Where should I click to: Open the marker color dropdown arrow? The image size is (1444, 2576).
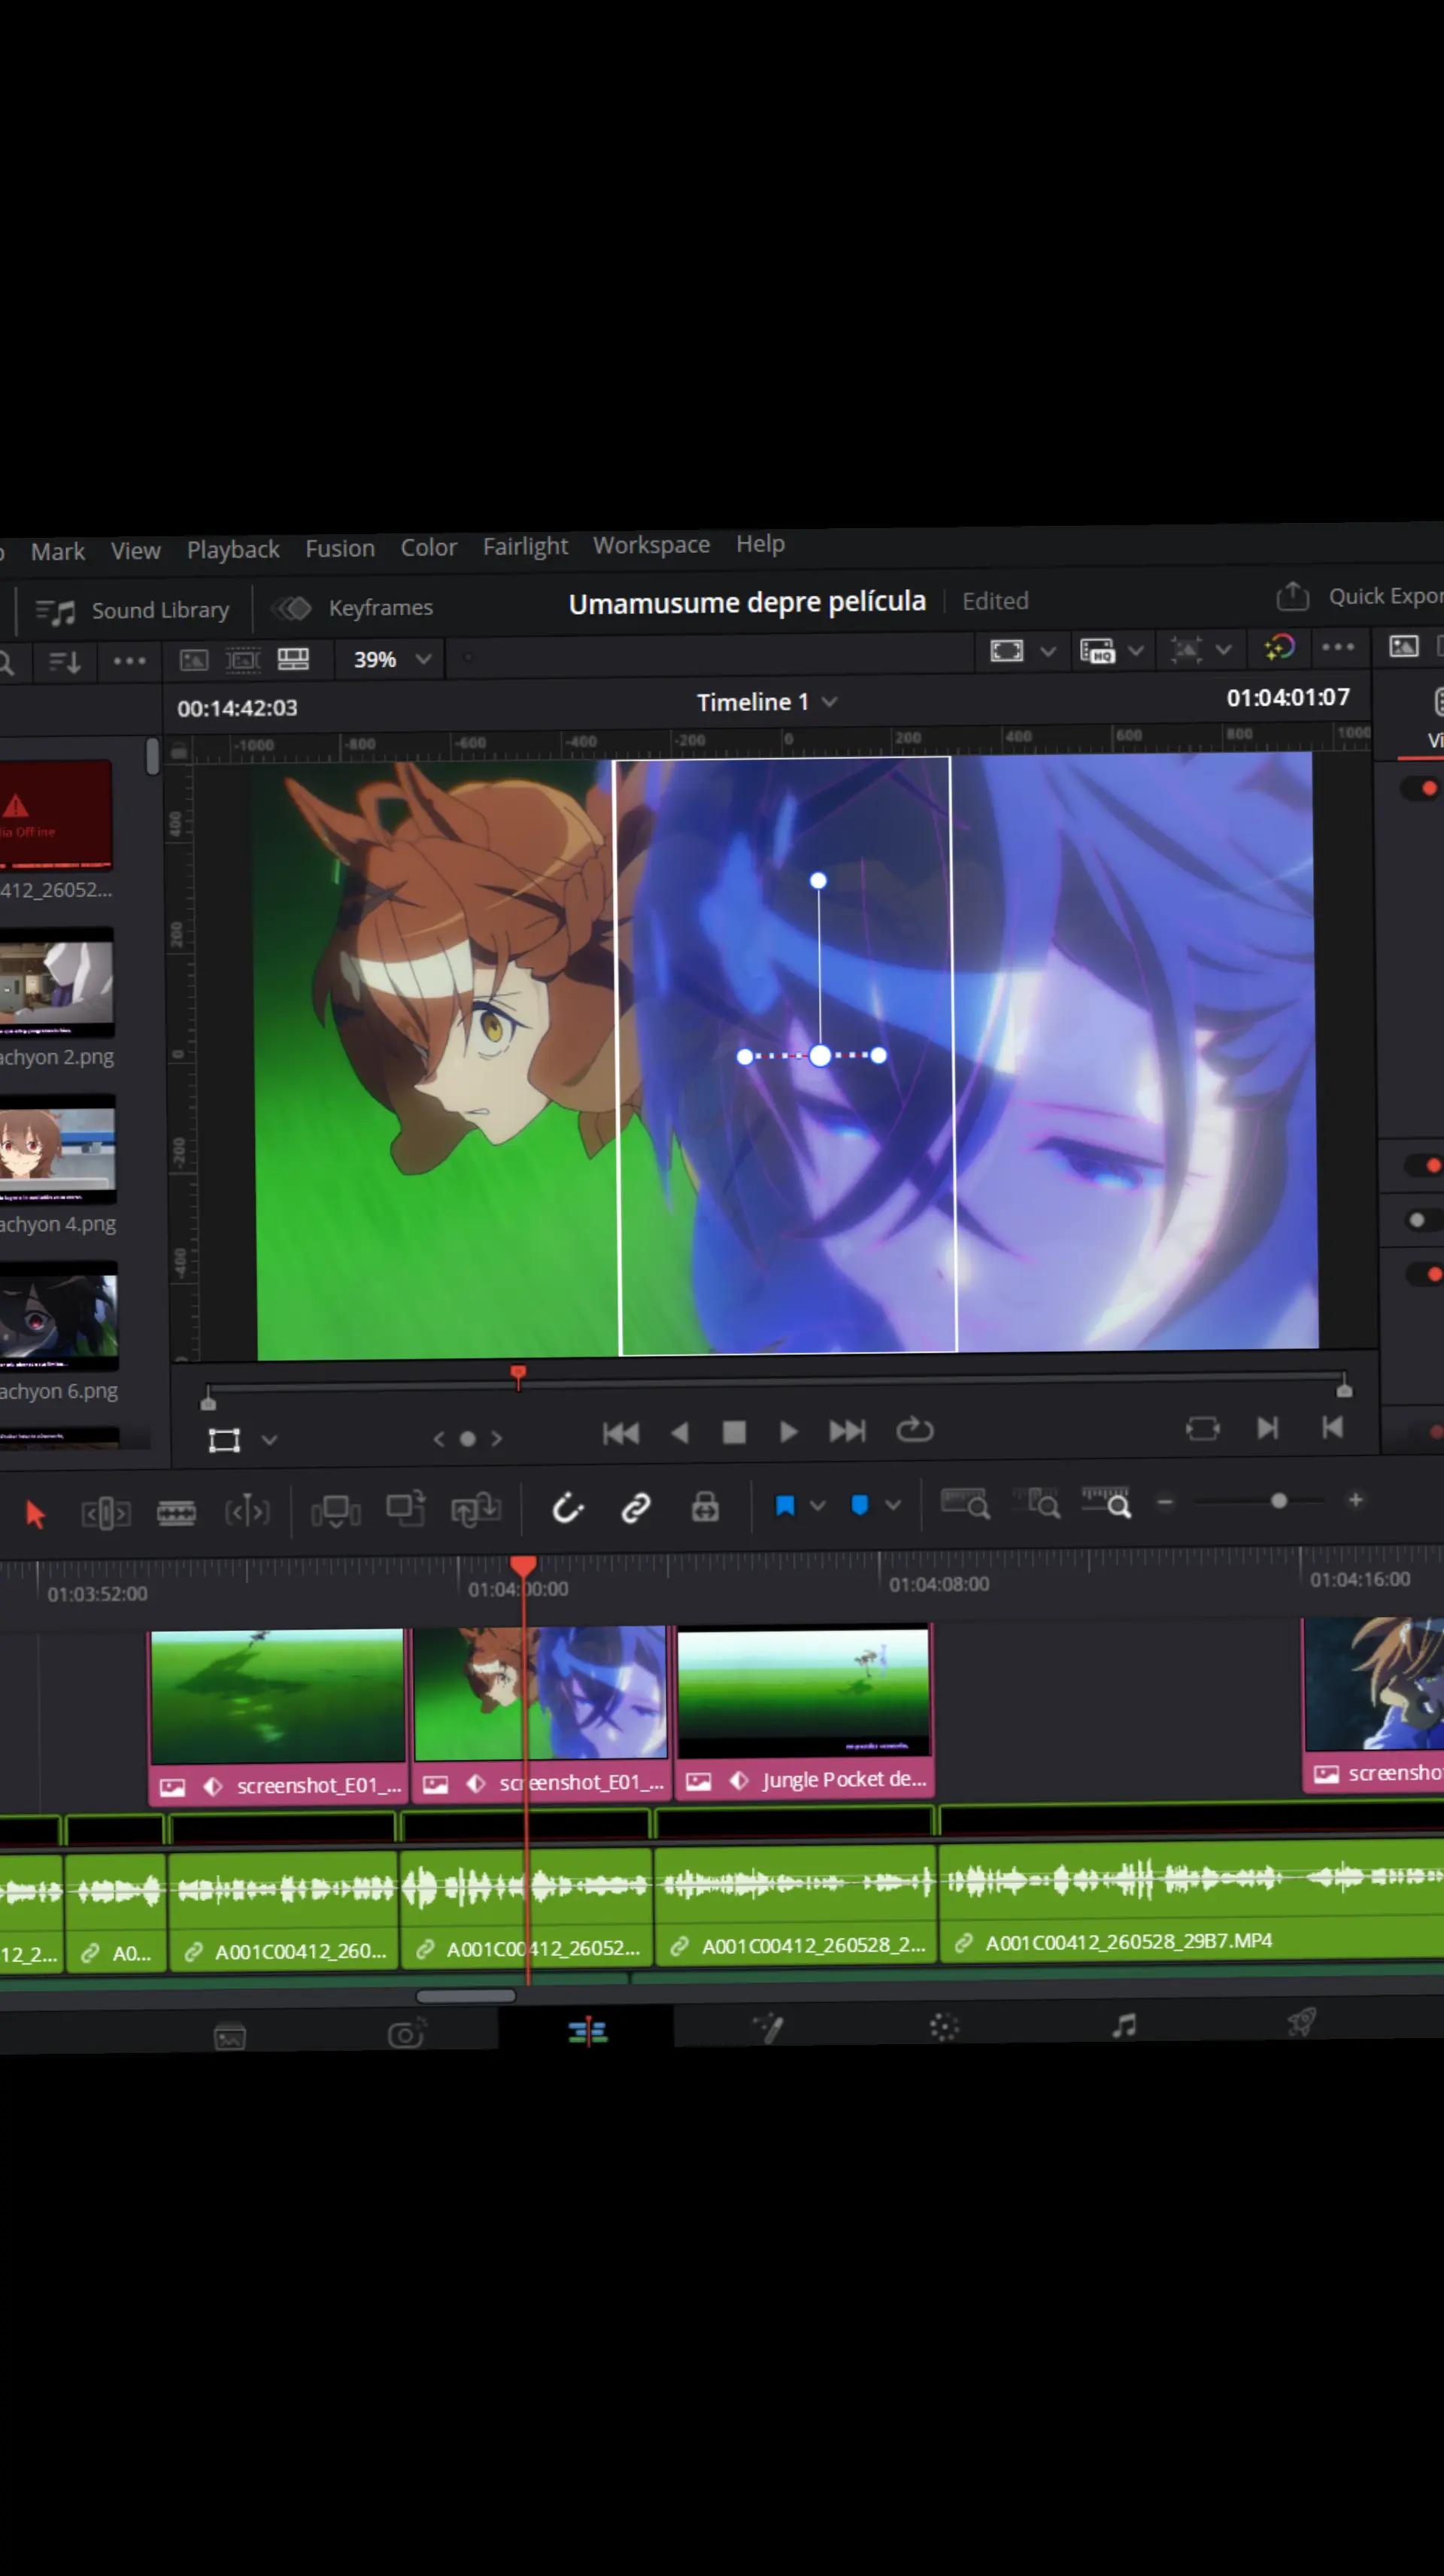tap(893, 1504)
